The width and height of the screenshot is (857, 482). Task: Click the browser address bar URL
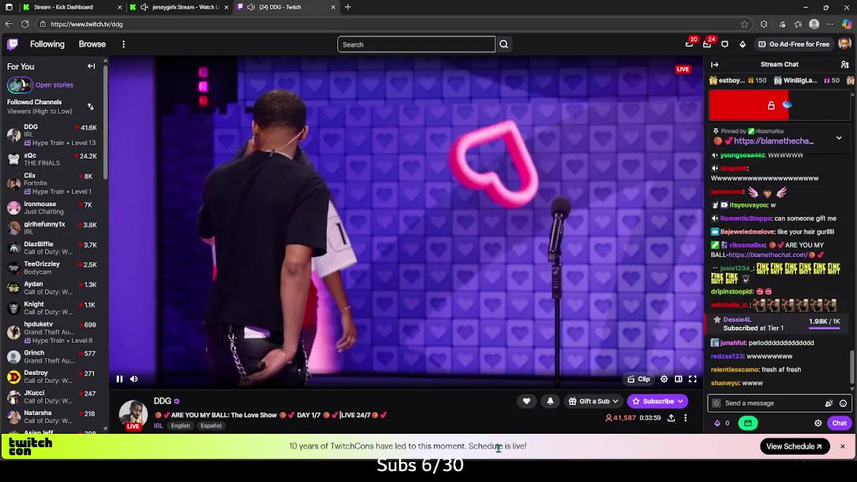(x=86, y=24)
